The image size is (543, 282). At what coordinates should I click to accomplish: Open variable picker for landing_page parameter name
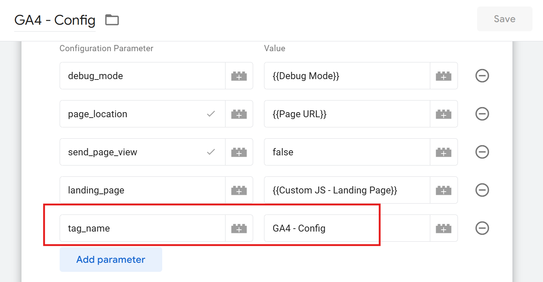[239, 190]
